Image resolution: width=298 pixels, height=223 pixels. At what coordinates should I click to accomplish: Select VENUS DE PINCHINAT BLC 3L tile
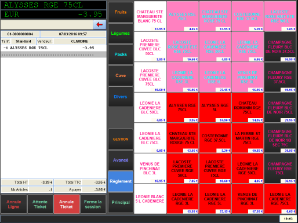(x=150, y=168)
